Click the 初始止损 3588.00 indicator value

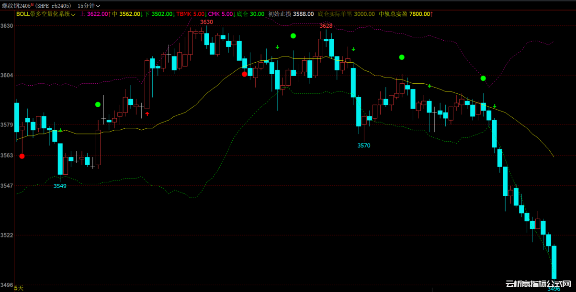click(291, 14)
